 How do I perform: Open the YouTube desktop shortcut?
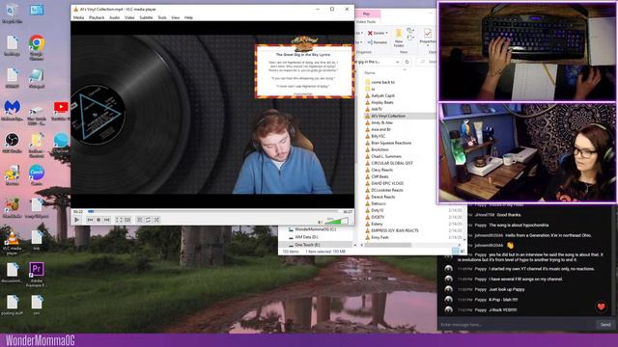(61, 111)
